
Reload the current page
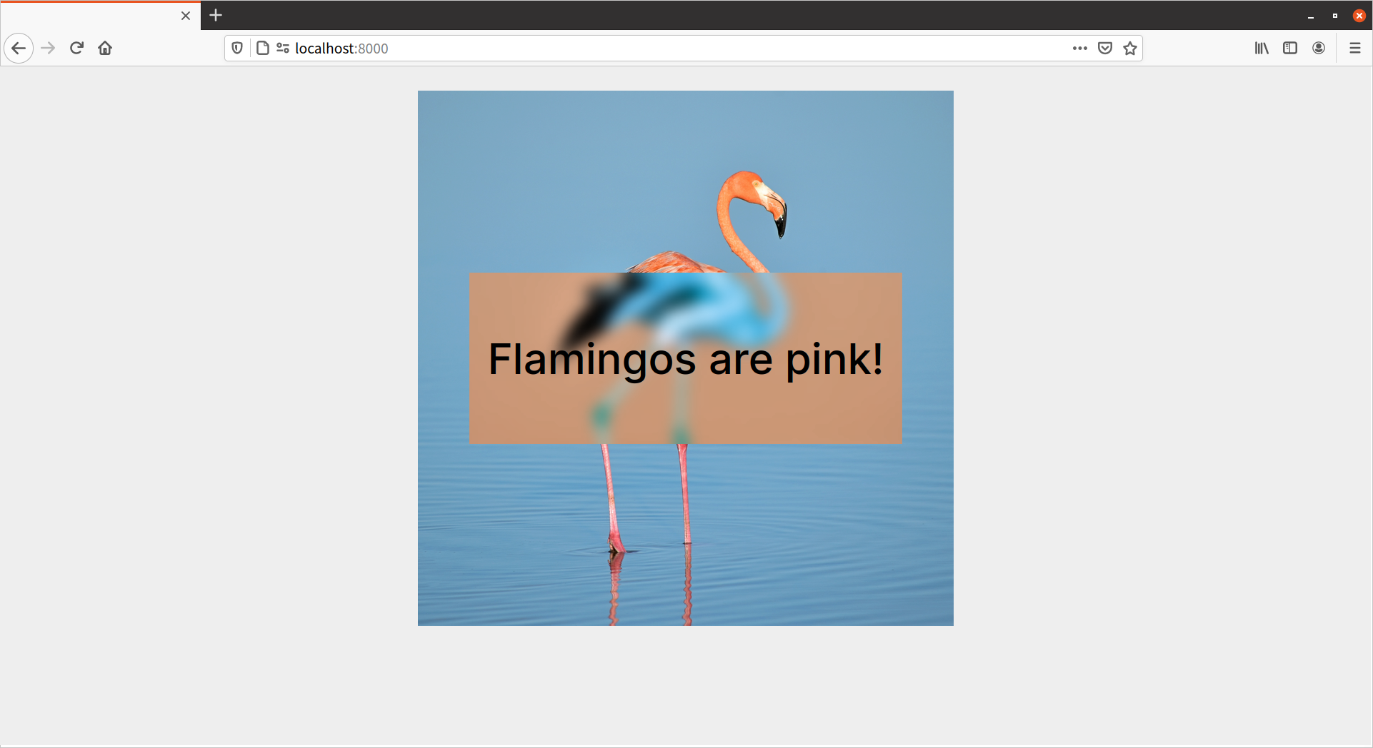point(76,49)
